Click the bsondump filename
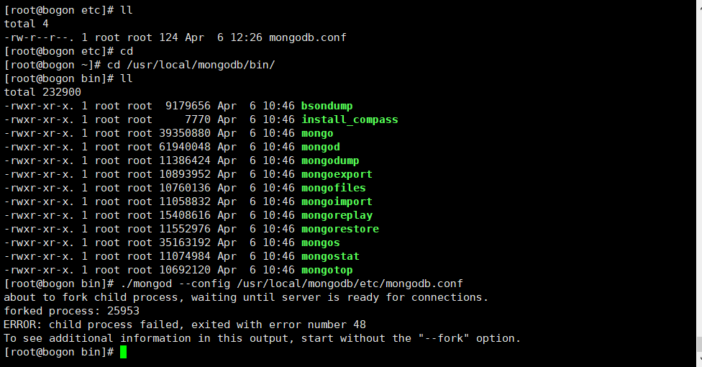The width and height of the screenshot is (702, 367). point(327,107)
